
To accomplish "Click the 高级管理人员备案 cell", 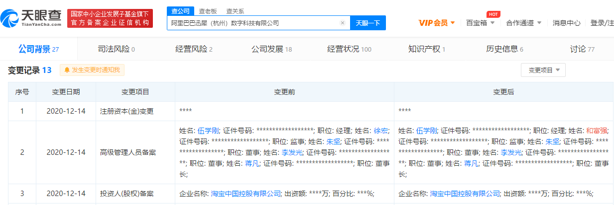I will point(135,152).
